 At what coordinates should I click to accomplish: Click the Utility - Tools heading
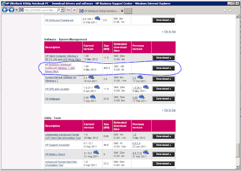pos(52,118)
